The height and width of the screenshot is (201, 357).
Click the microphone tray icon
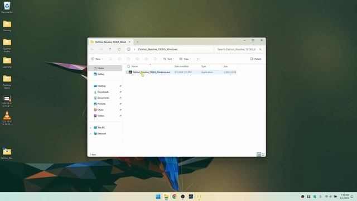click(320, 197)
